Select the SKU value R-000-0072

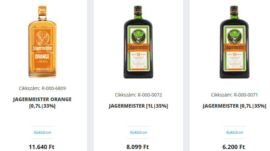[x=150, y=95]
